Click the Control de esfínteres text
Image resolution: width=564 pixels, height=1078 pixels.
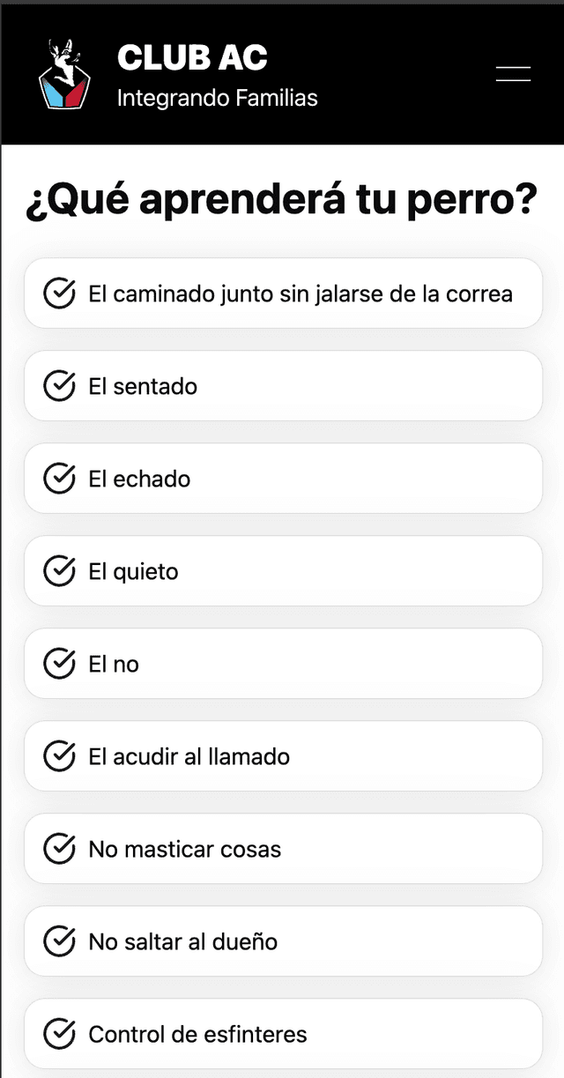point(197,1034)
